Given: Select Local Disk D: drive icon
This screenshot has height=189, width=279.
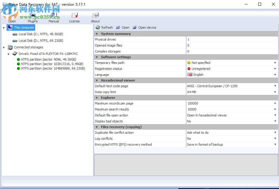Looking at the screenshot, I should click(15, 41).
